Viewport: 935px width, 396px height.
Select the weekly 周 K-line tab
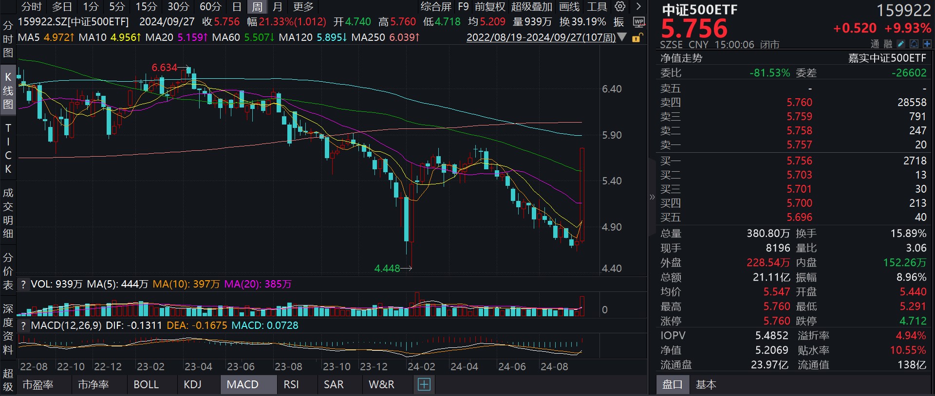(x=257, y=7)
